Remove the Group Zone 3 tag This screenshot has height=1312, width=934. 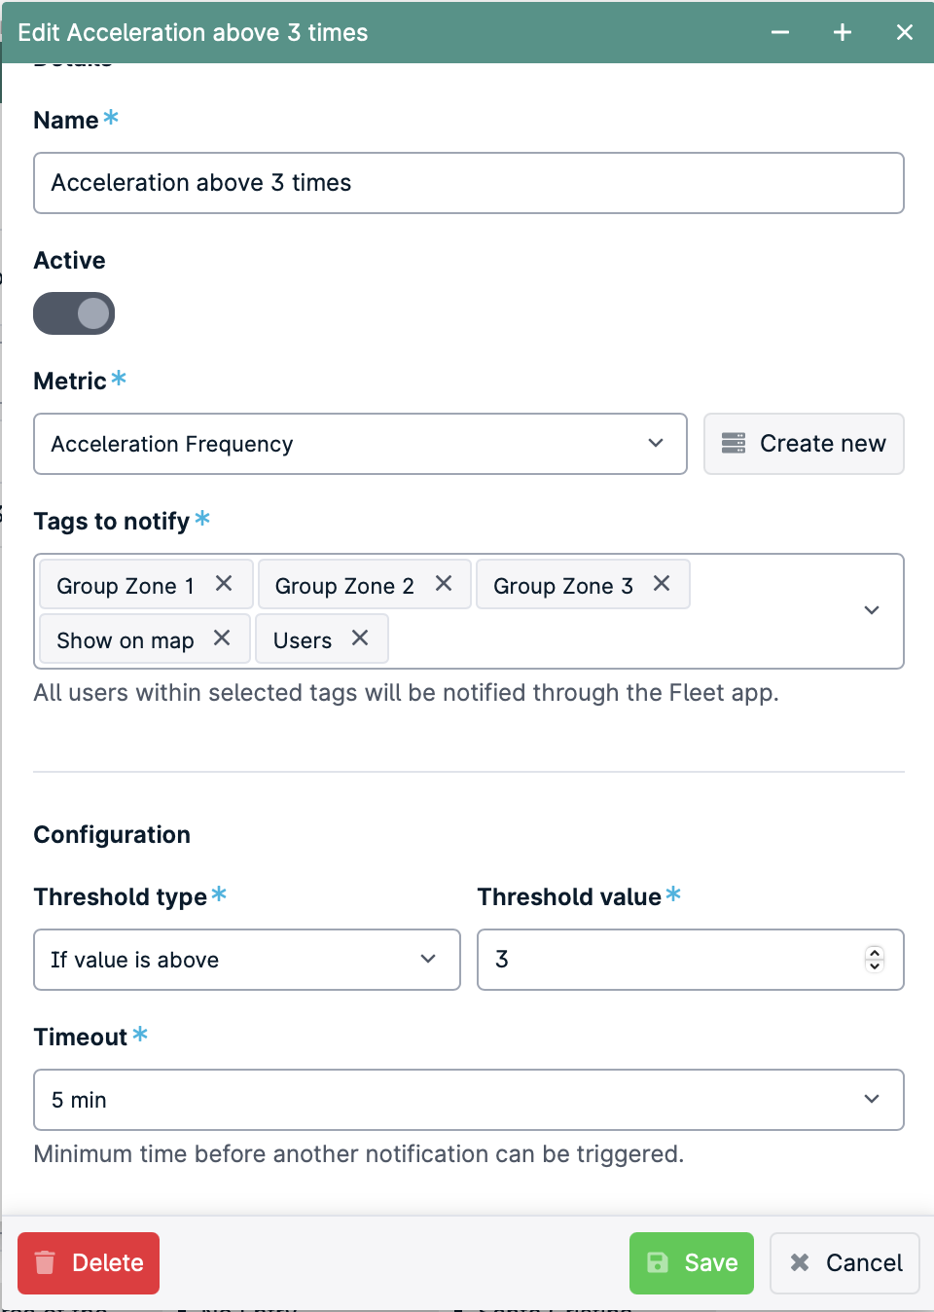[x=662, y=583]
